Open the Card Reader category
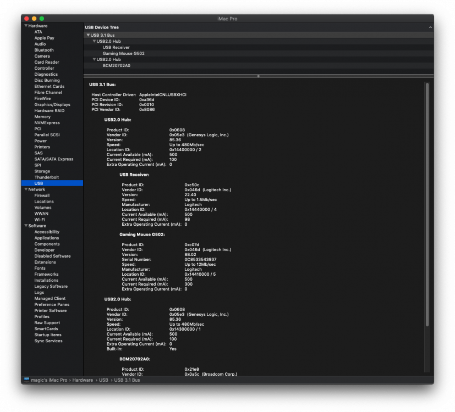The width and height of the screenshot is (455, 412). [47, 62]
